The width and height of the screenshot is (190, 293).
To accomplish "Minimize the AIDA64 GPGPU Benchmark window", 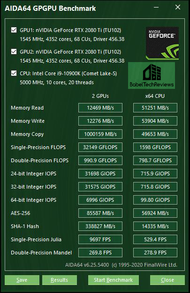I will 156,7.
